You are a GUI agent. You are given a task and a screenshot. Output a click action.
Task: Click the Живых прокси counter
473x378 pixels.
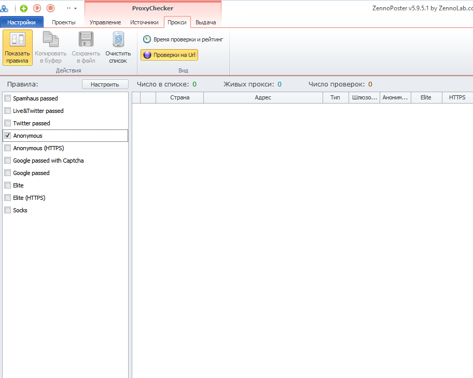(253, 84)
